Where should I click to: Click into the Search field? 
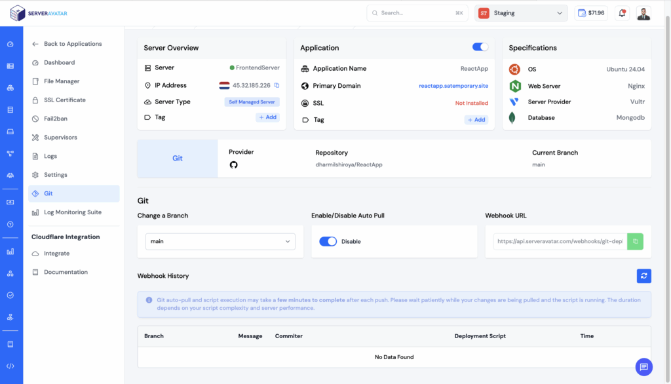click(x=417, y=13)
